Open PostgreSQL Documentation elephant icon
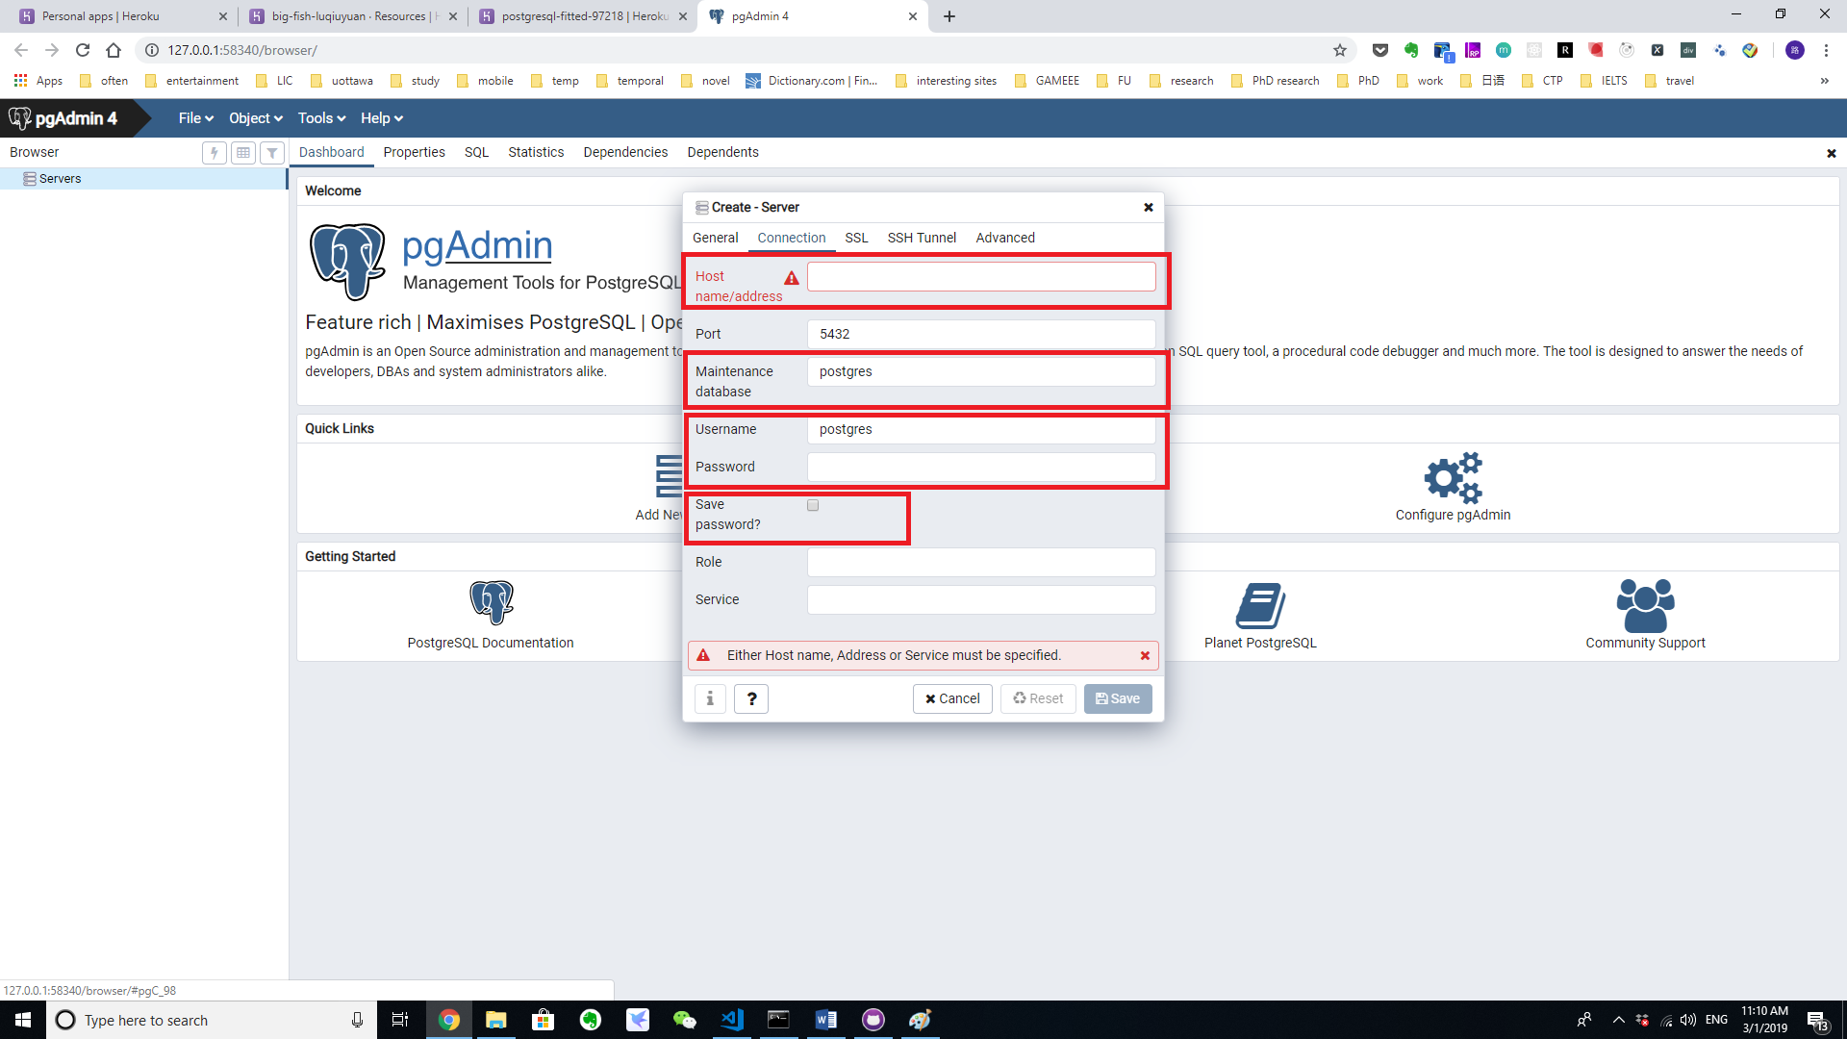 (x=491, y=603)
